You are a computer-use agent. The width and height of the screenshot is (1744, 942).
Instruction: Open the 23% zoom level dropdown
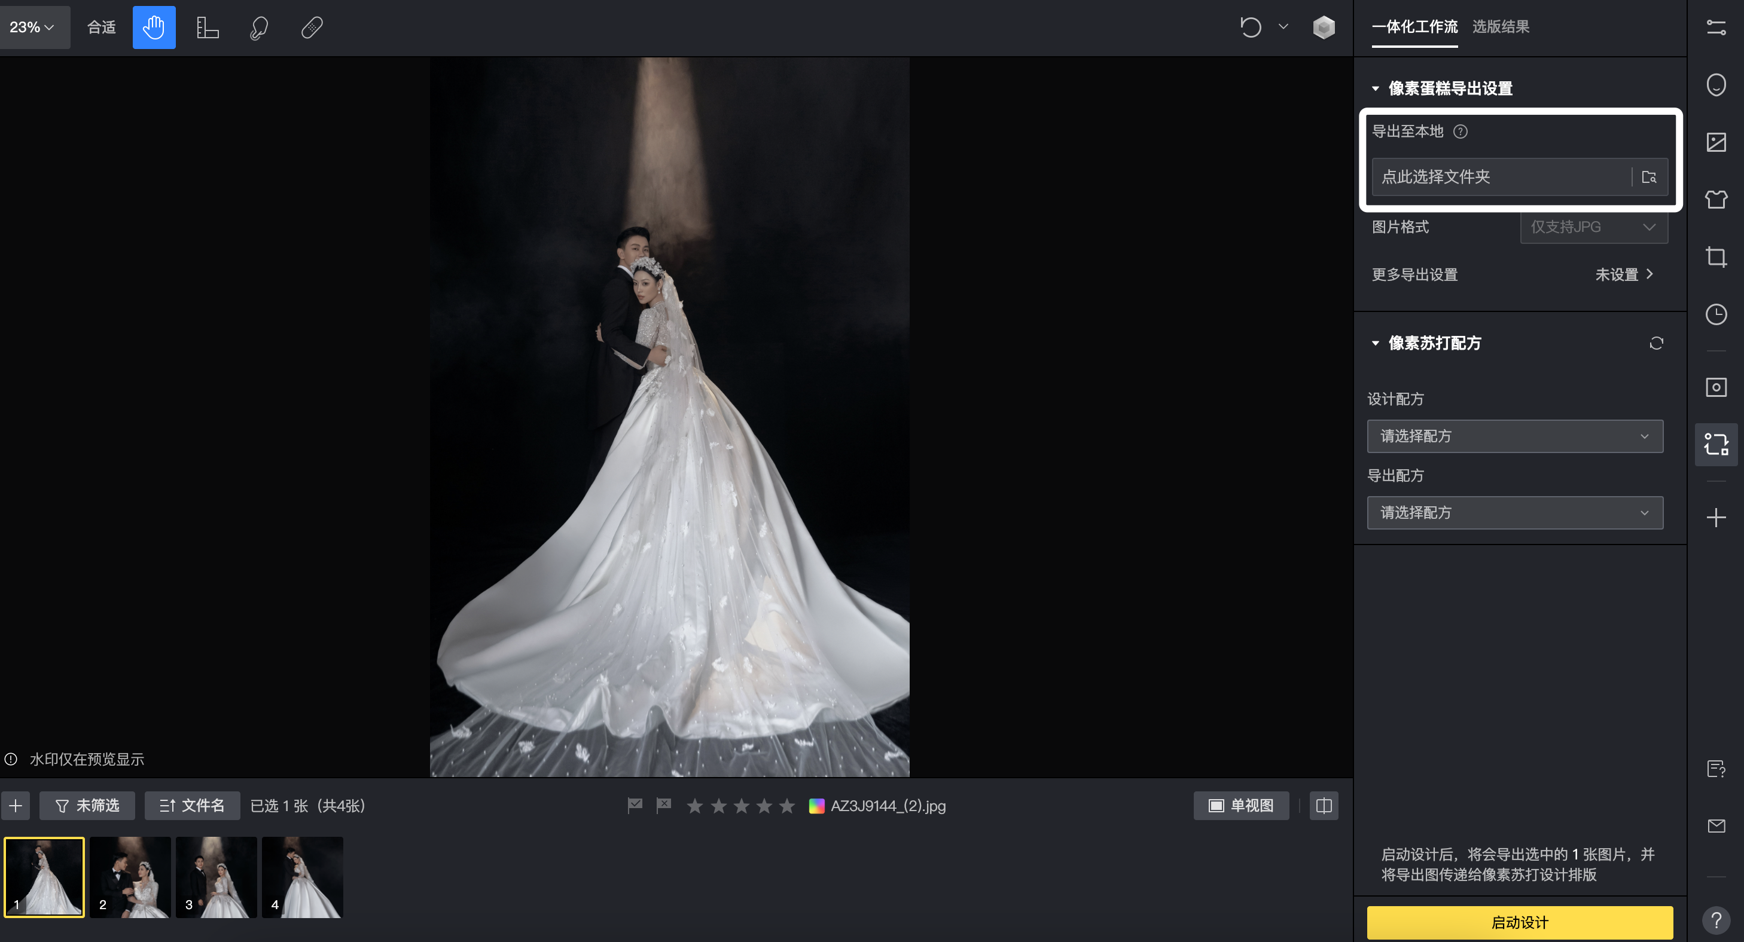(32, 27)
